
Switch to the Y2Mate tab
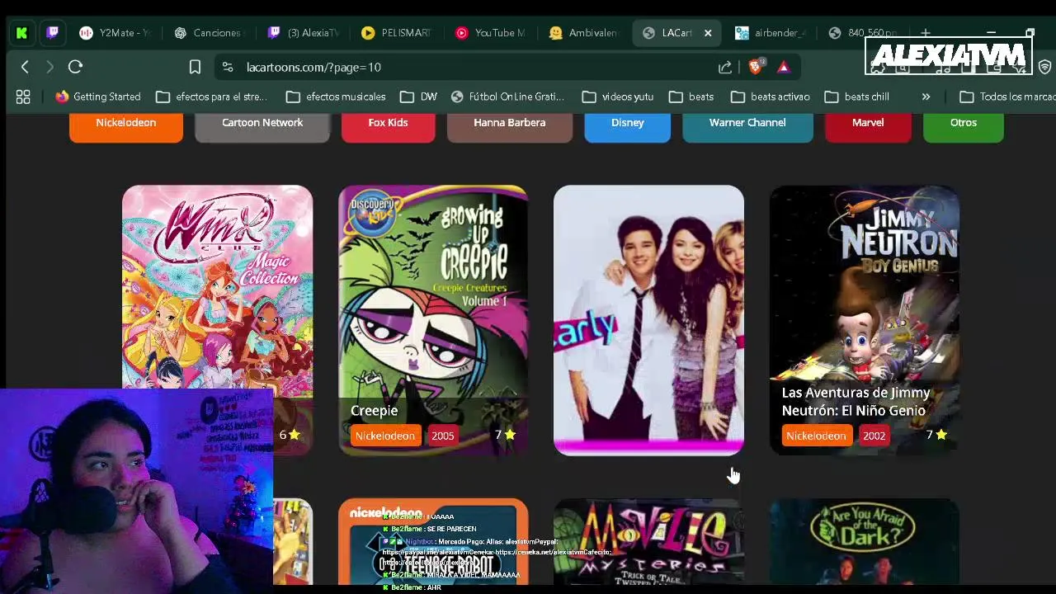point(115,33)
